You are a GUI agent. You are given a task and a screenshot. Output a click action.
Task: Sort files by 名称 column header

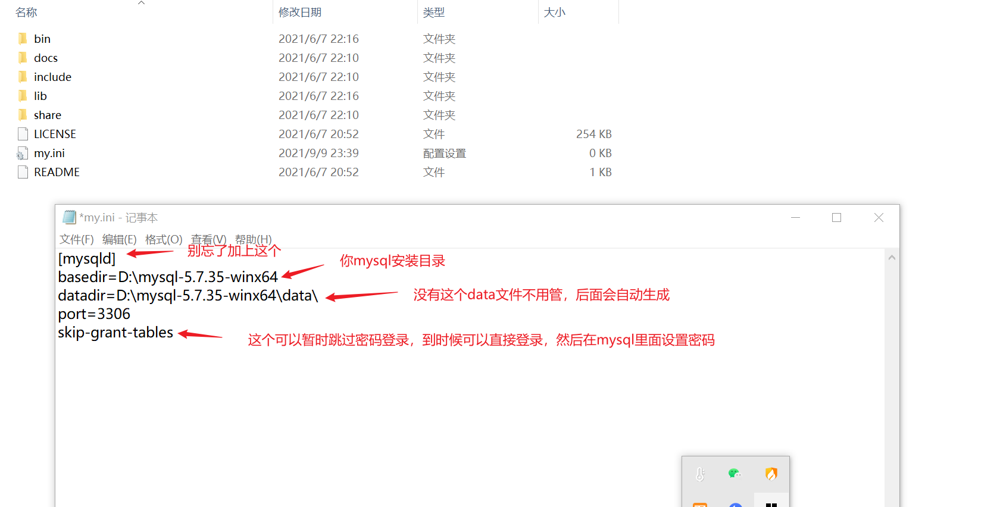26,12
